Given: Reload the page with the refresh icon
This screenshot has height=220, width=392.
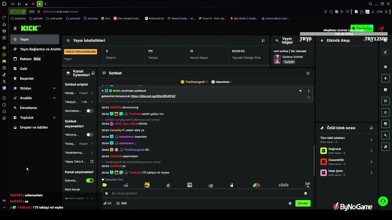Looking at the screenshot, I should (23, 12).
